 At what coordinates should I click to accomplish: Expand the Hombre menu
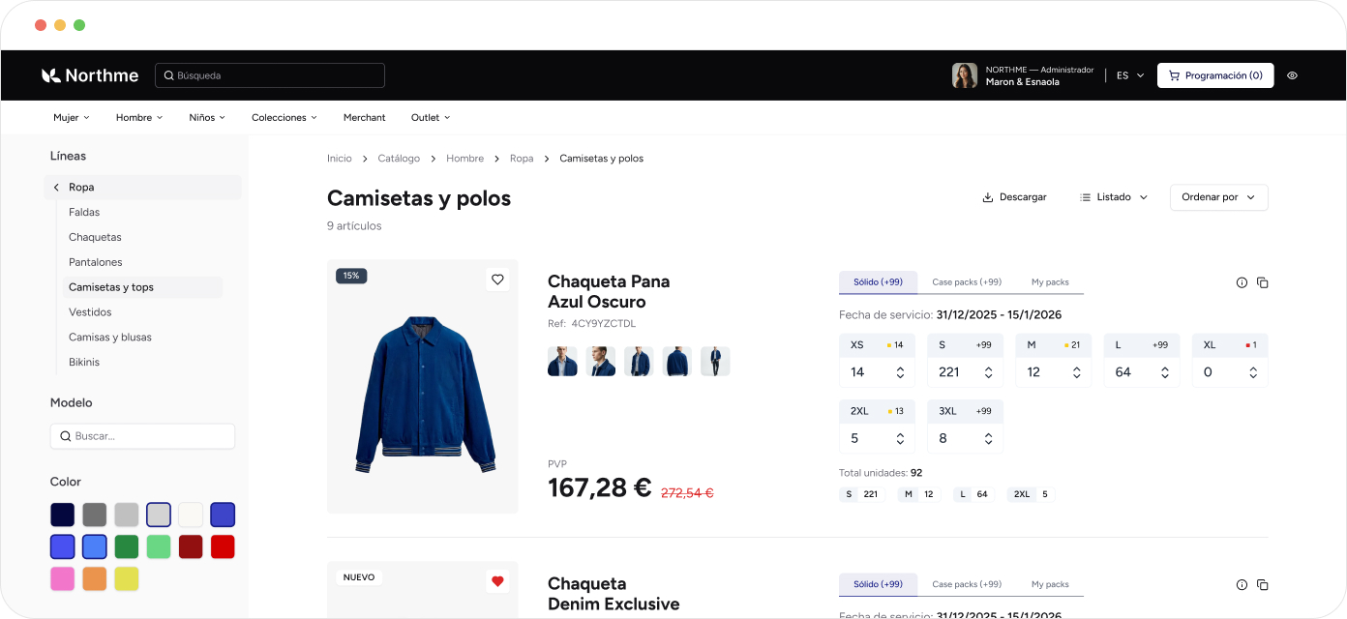click(139, 118)
